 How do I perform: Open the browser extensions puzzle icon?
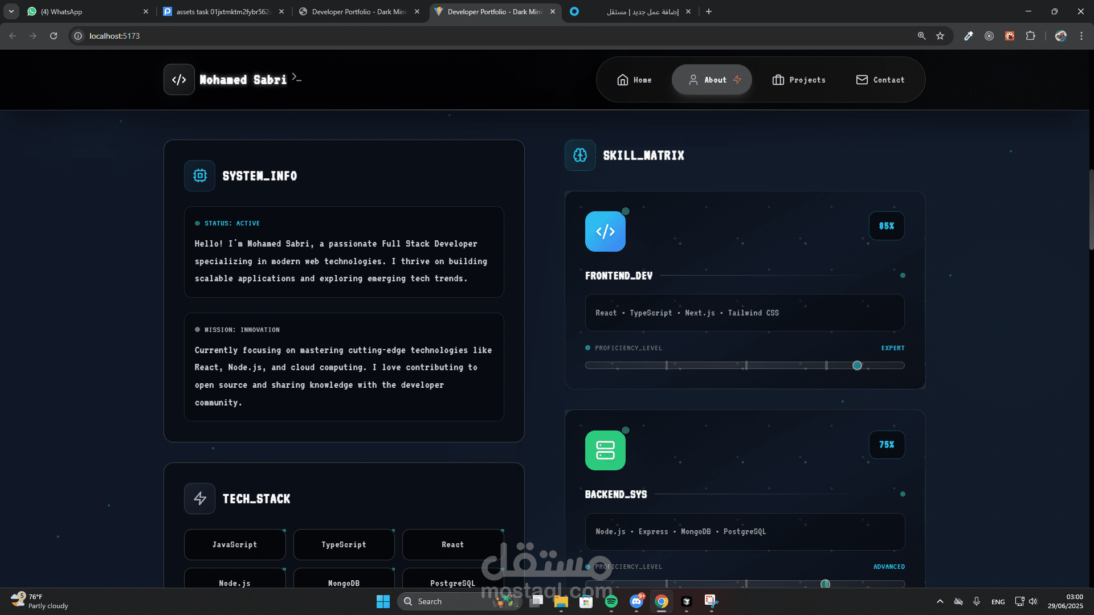click(x=1030, y=36)
